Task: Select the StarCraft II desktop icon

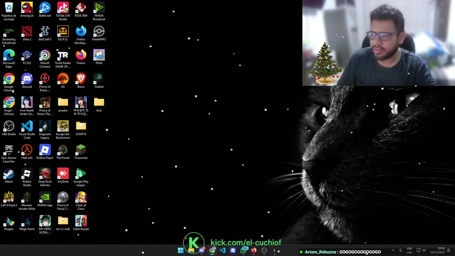Action: pyautogui.click(x=45, y=33)
